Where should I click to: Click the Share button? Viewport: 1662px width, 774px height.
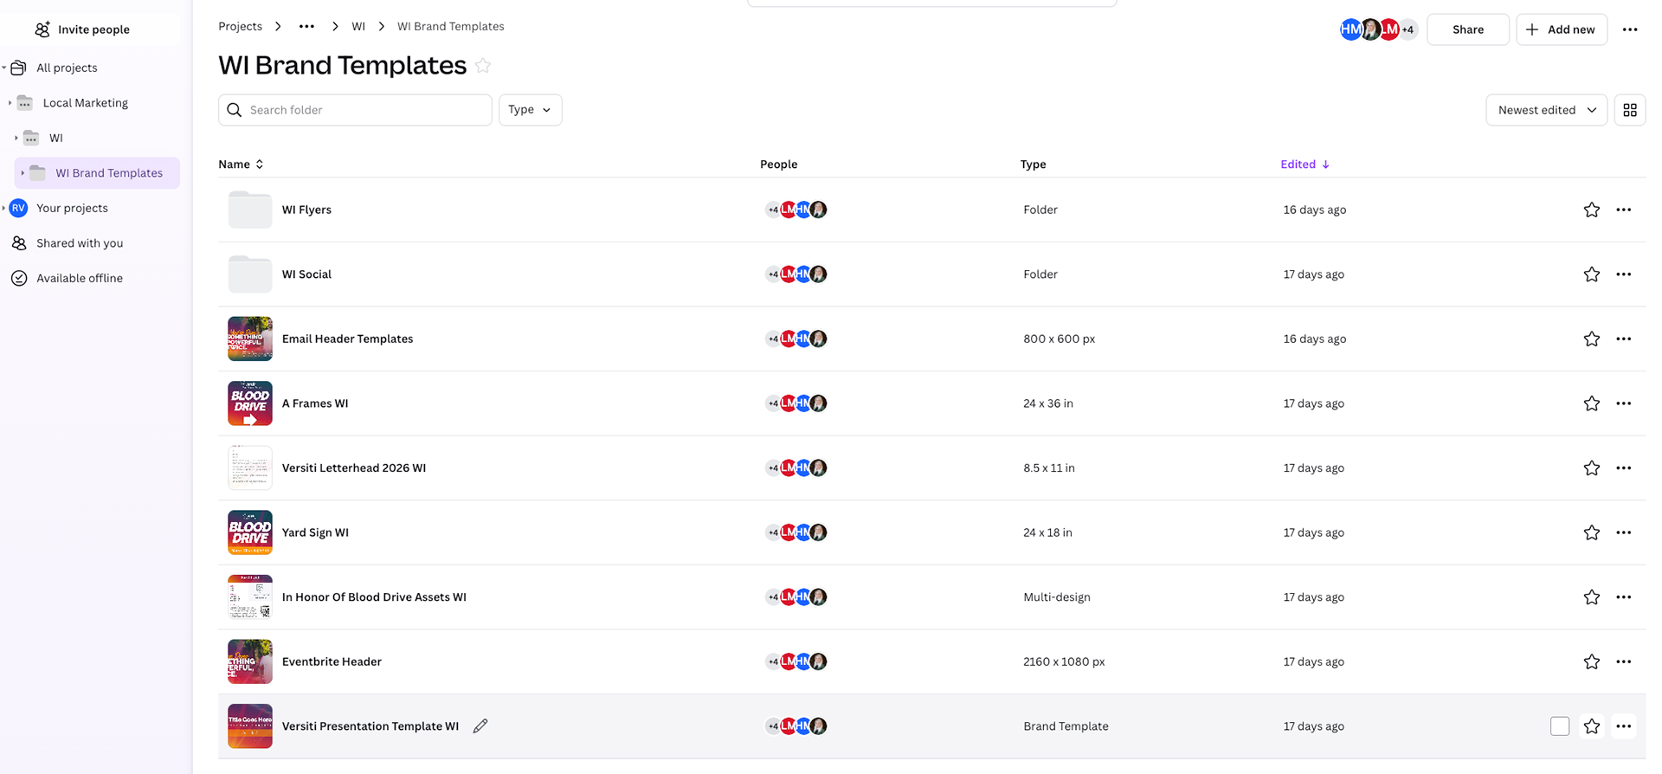(x=1467, y=29)
